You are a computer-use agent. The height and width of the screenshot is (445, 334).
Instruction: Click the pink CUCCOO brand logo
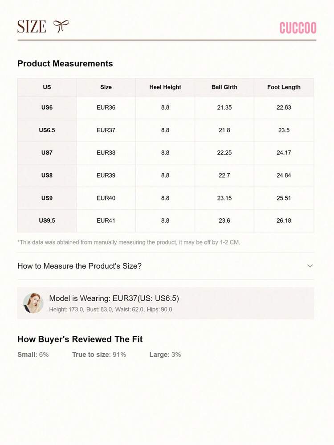[x=297, y=28]
